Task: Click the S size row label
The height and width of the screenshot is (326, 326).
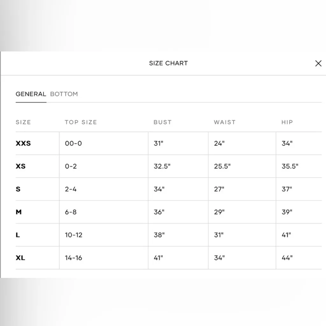Action: point(18,189)
